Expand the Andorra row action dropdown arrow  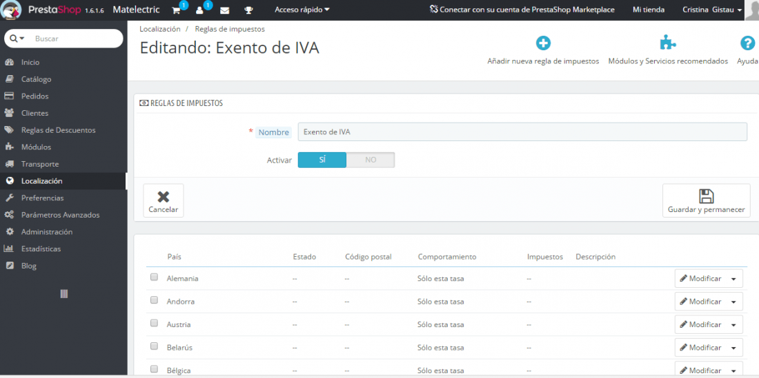pos(733,302)
